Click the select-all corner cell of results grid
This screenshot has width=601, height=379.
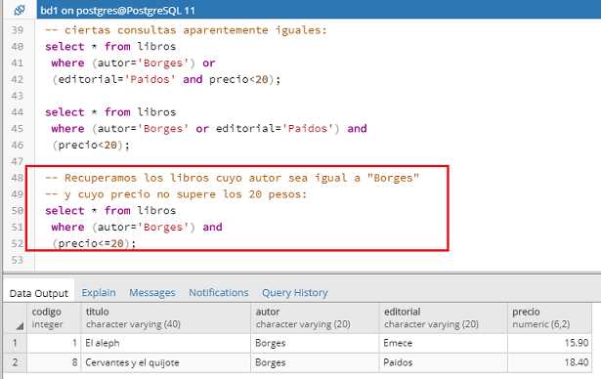[x=16, y=317]
